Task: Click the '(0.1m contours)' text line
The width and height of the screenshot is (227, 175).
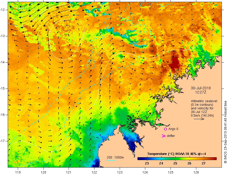Action: 202,105
